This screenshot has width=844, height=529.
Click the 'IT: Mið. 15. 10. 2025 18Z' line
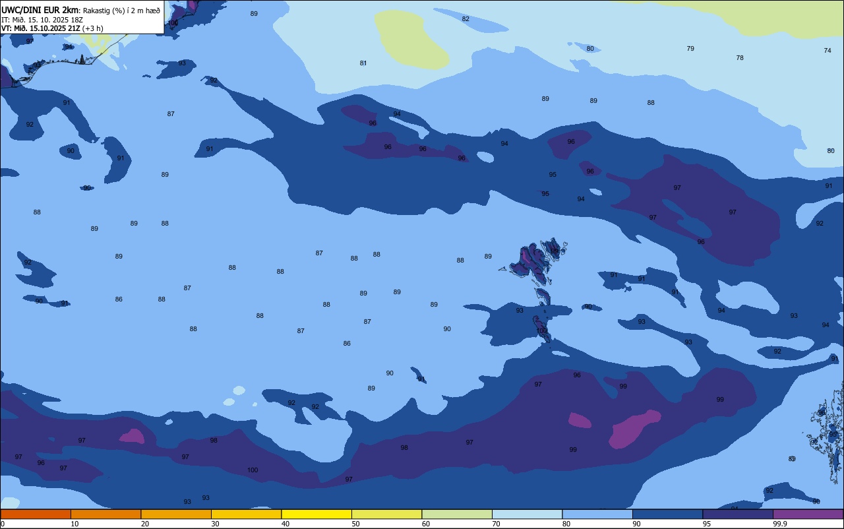(42, 20)
